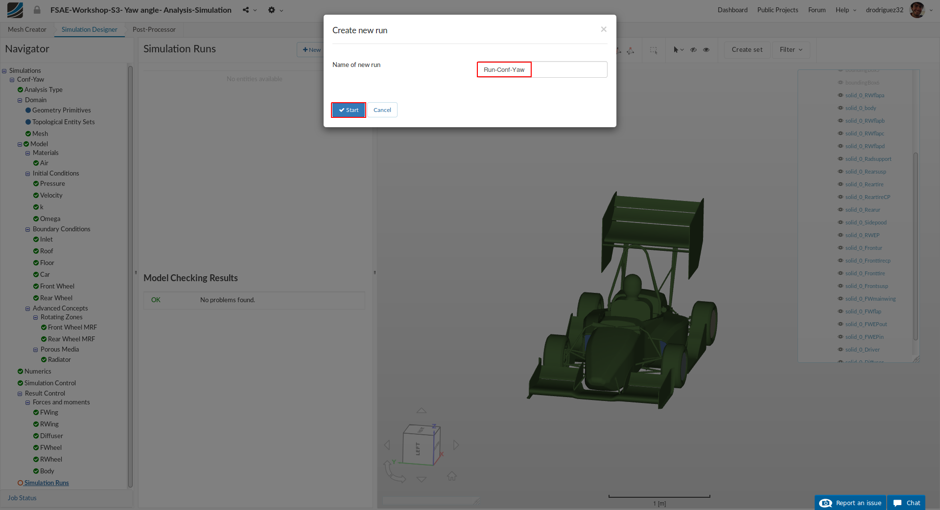Switch to the Mesh Creator tab
940x510 pixels.
27,29
